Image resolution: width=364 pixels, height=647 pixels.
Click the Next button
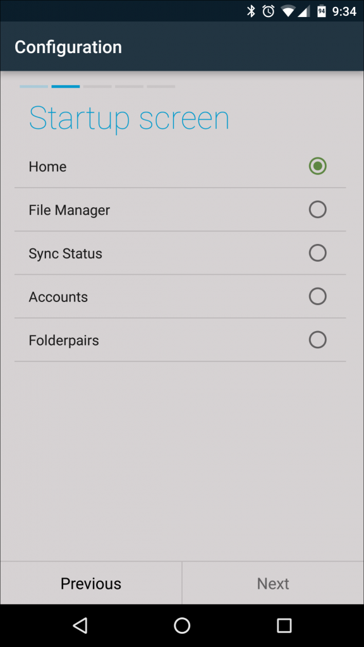tap(273, 583)
